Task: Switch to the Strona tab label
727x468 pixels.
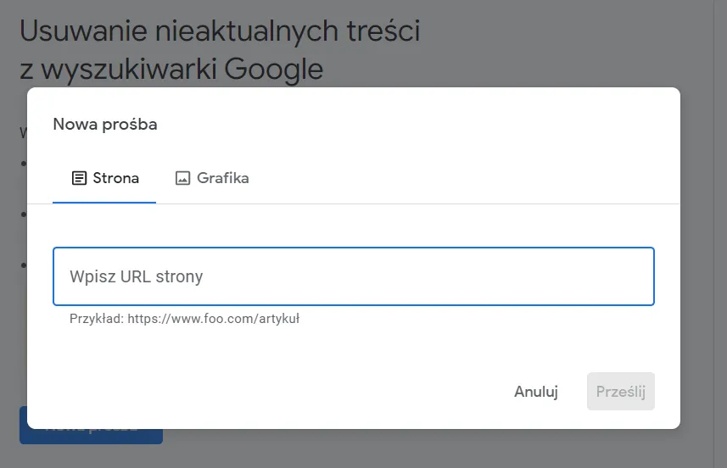Action: (x=115, y=178)
